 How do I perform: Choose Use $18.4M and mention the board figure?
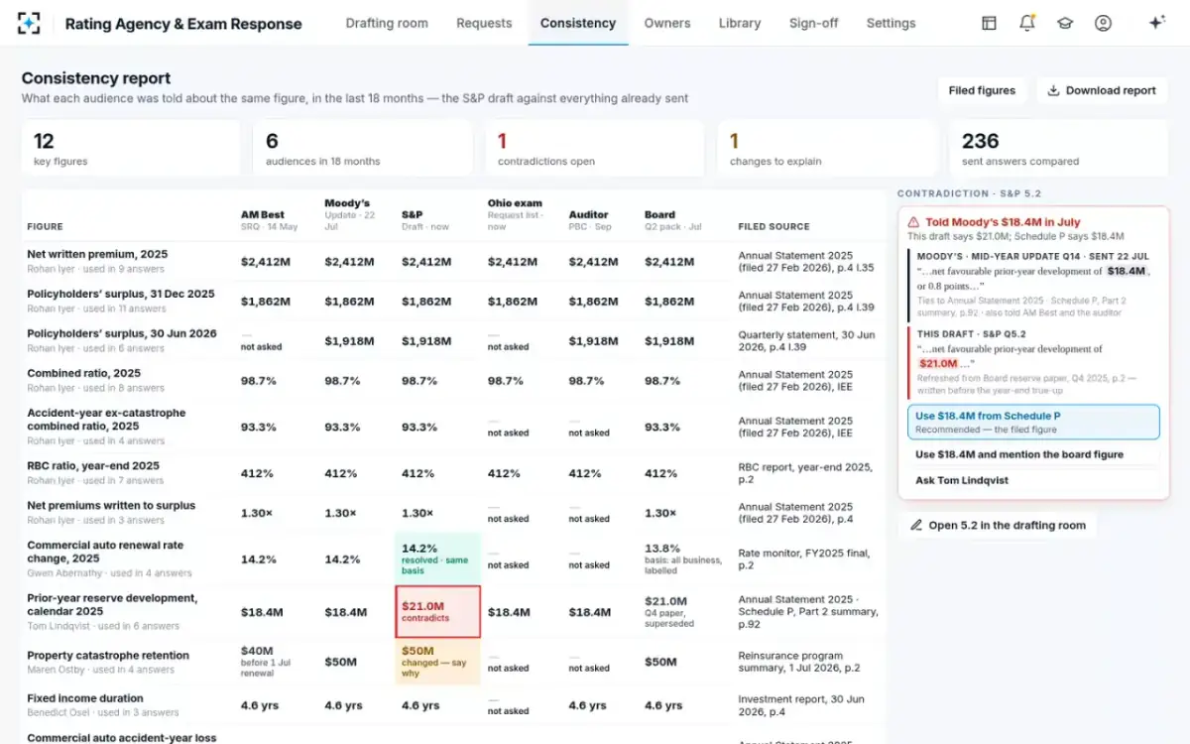1033,454
